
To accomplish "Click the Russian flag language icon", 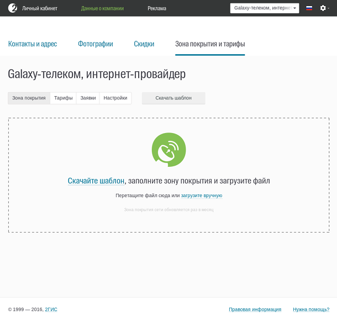I will click(x=309, y=8).
